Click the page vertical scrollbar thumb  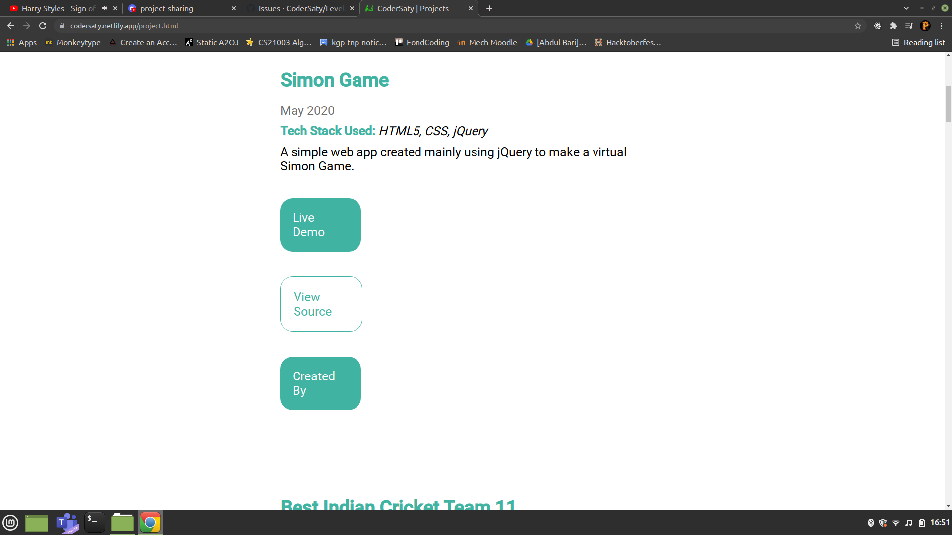click(948, 103)
